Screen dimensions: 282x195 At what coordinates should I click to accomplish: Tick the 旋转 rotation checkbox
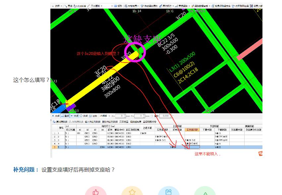click(152, 116)
